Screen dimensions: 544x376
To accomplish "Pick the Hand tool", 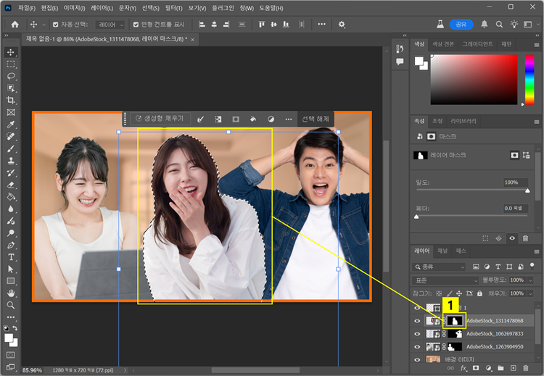I will coord(11,293).
